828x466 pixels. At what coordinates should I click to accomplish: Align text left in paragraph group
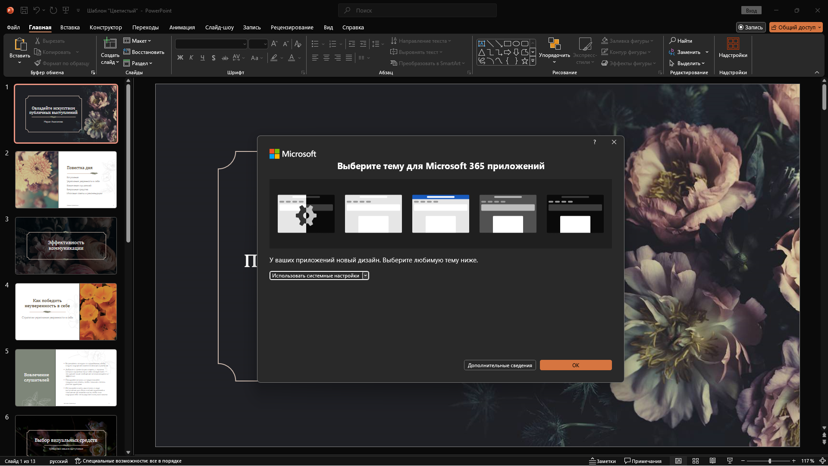315,58
